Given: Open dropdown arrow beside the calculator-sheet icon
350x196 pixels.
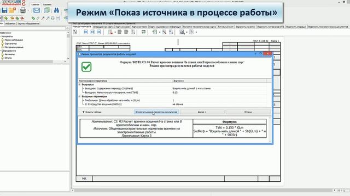Looking at the screenshot, I should 187,33.
